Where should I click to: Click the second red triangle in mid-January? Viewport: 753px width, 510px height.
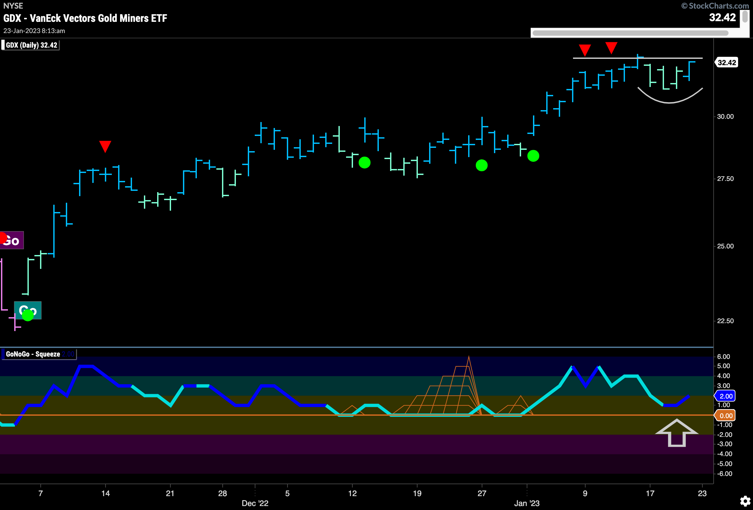611,48
